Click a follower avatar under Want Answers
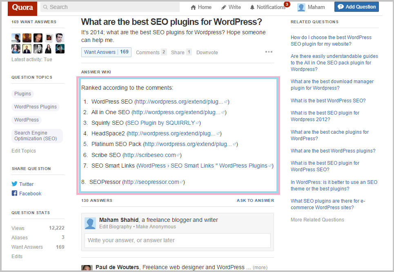The height and width of the screenshot is (272, 394). click(x=16, y=38)
